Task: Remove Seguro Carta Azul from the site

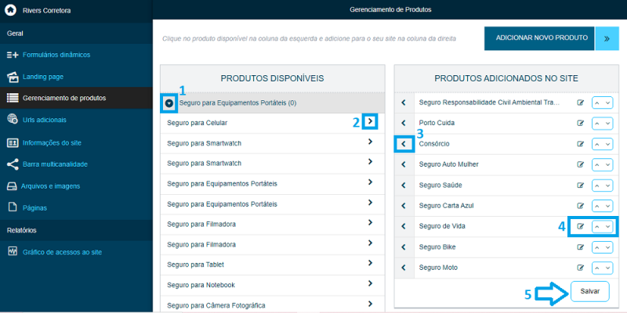Action: [x=404, y=206]
